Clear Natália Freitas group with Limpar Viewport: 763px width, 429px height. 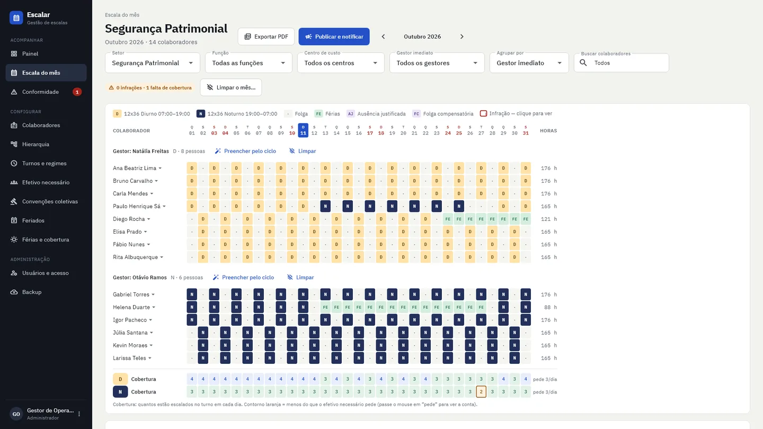pyautogui.click(x=303, y=151)
